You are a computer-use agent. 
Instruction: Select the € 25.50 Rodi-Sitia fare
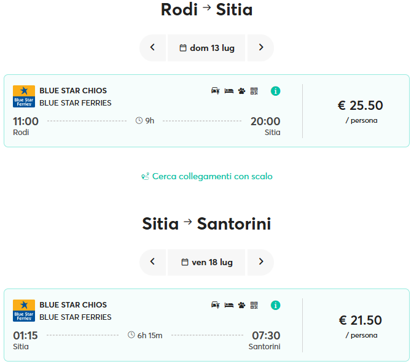click(x=361, y=111)
